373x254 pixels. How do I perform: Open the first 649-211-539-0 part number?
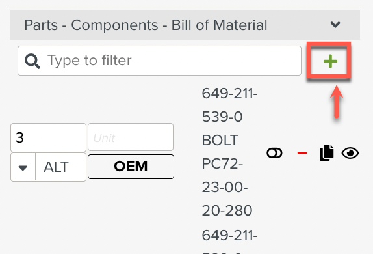[x=229, y=105]
